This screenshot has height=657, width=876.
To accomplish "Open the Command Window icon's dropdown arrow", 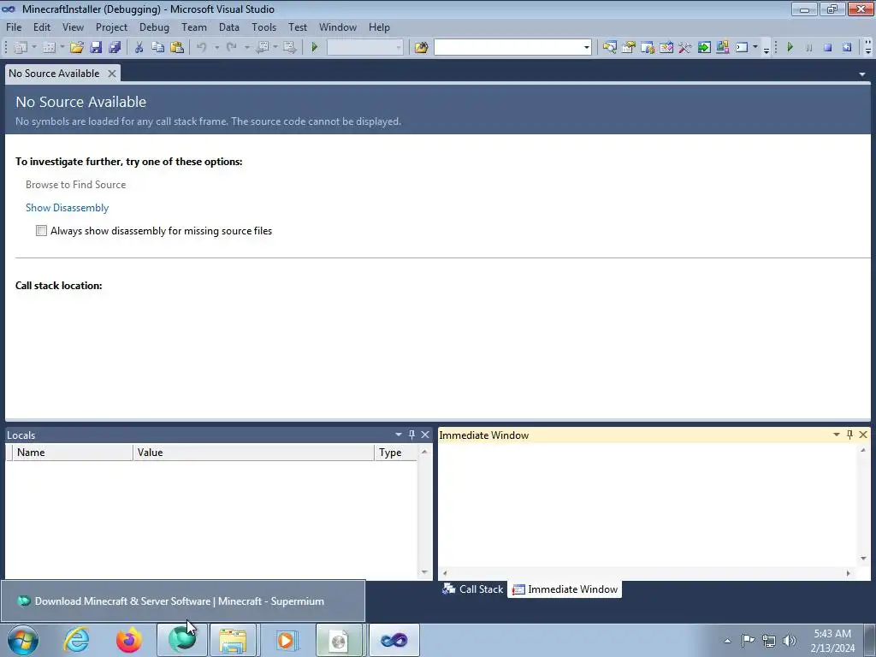I will point(755,48).
